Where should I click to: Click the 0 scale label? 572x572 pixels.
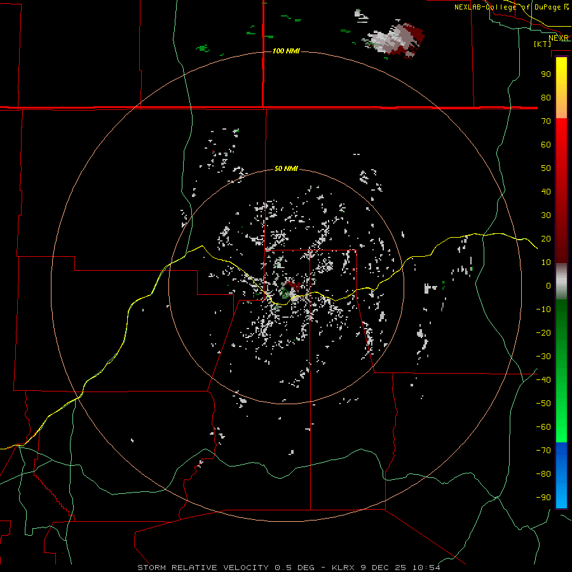click(x=548, y=285)
